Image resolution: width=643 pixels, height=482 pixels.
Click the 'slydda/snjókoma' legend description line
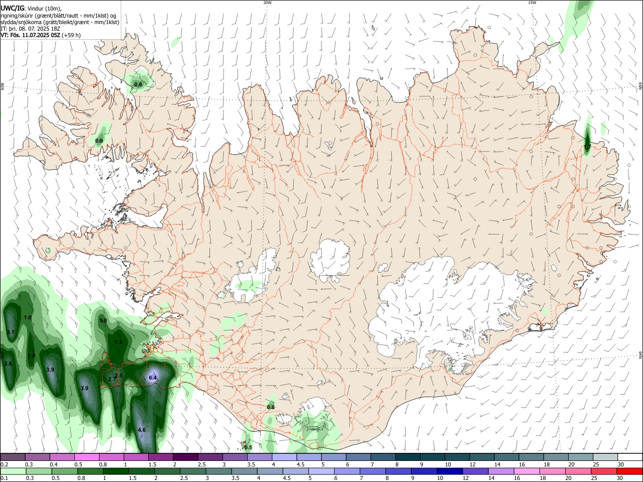click(x=60, y=22)
